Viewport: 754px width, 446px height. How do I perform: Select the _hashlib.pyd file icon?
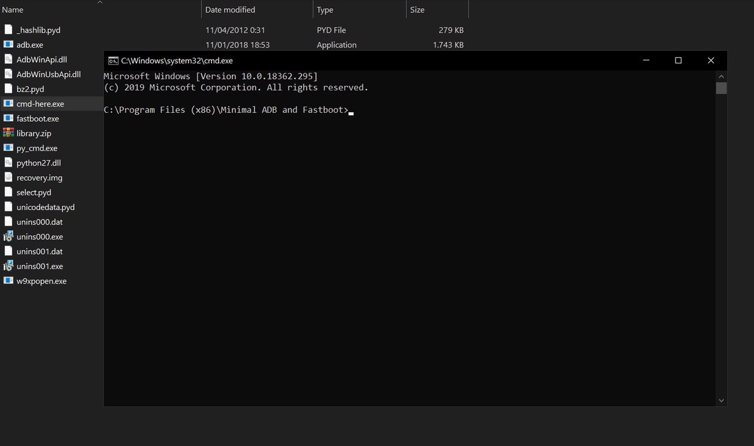click(x=9, y=30)
